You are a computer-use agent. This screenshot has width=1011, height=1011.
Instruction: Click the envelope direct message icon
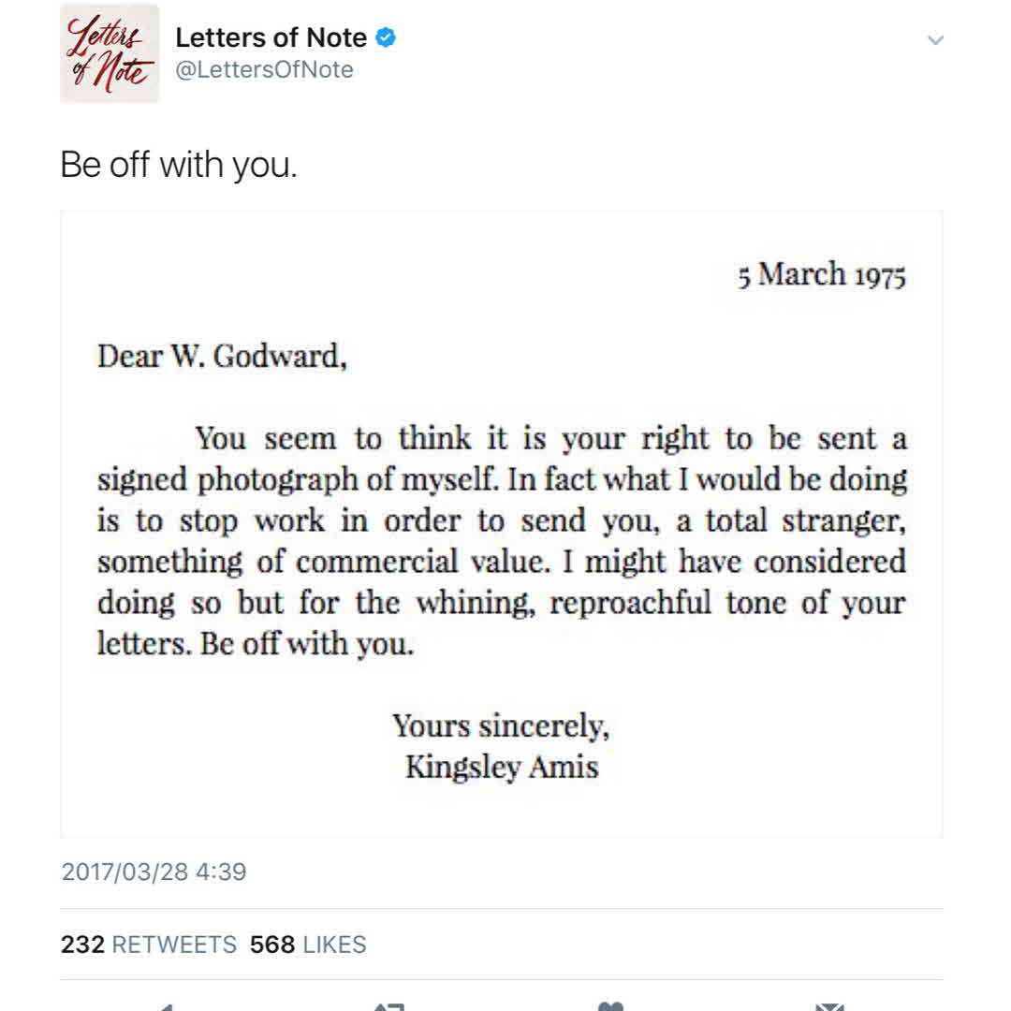point(829,1005)
